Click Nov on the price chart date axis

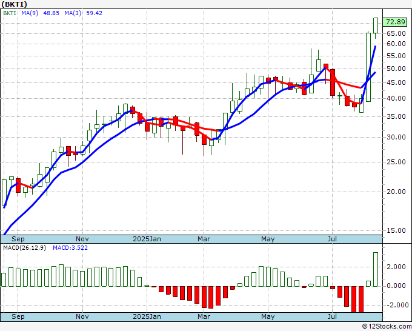coord(82,239)
